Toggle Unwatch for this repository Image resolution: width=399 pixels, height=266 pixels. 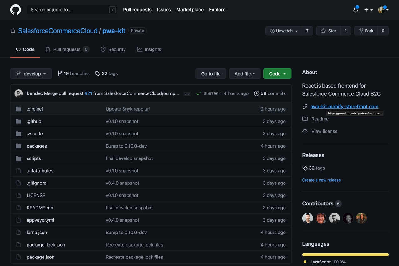point(284,31)
